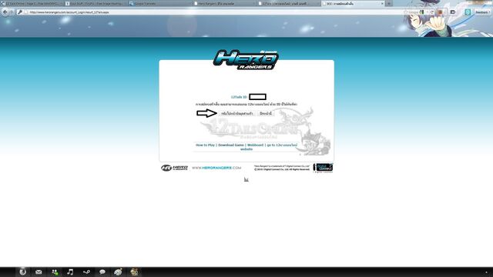493x277 pixels.
Task: Open the white character game taskbar icon
Action: coord(118,272)
